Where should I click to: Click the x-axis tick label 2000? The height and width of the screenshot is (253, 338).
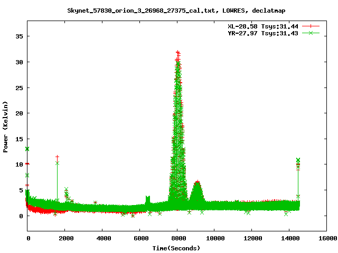coord(66,238)
